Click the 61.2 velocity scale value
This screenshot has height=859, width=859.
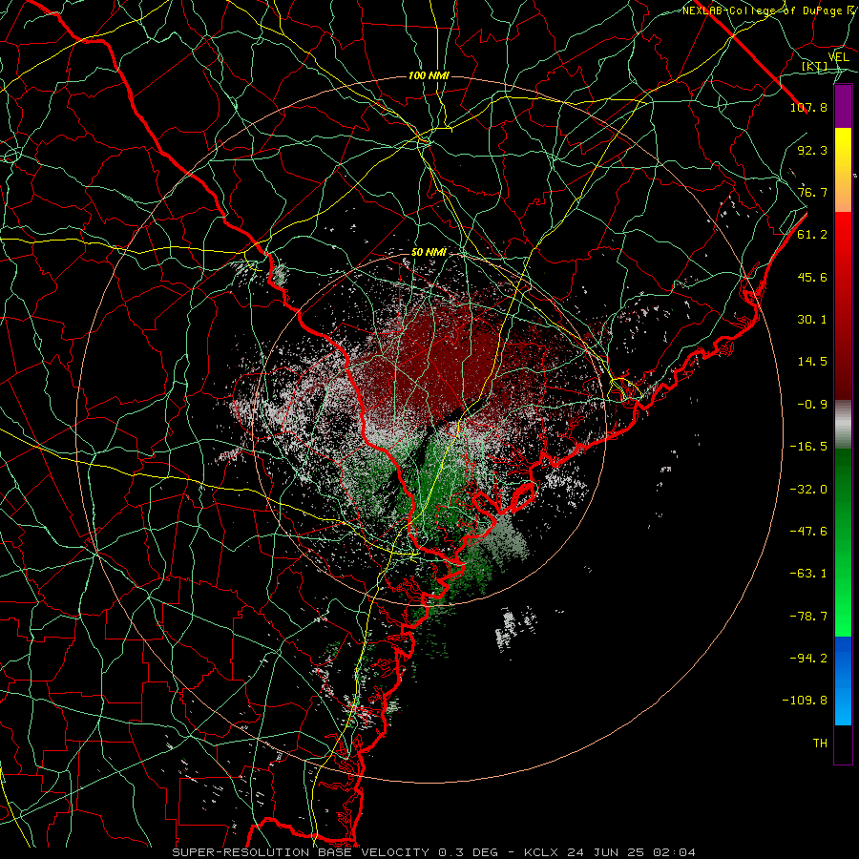(x=812, y=235)
